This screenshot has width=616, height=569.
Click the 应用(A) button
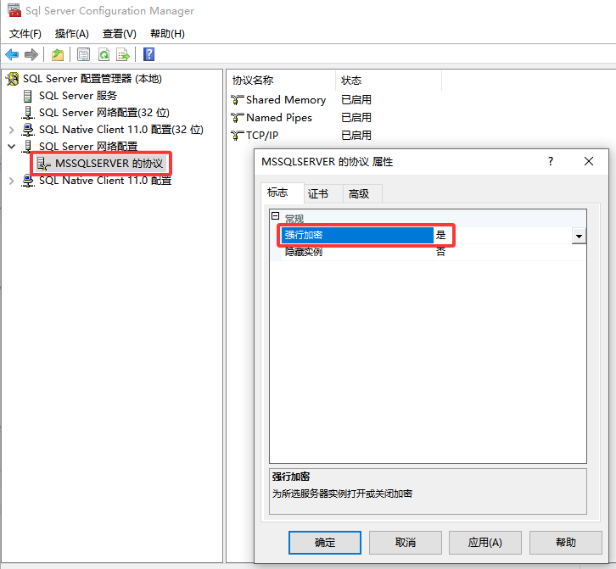484,543
